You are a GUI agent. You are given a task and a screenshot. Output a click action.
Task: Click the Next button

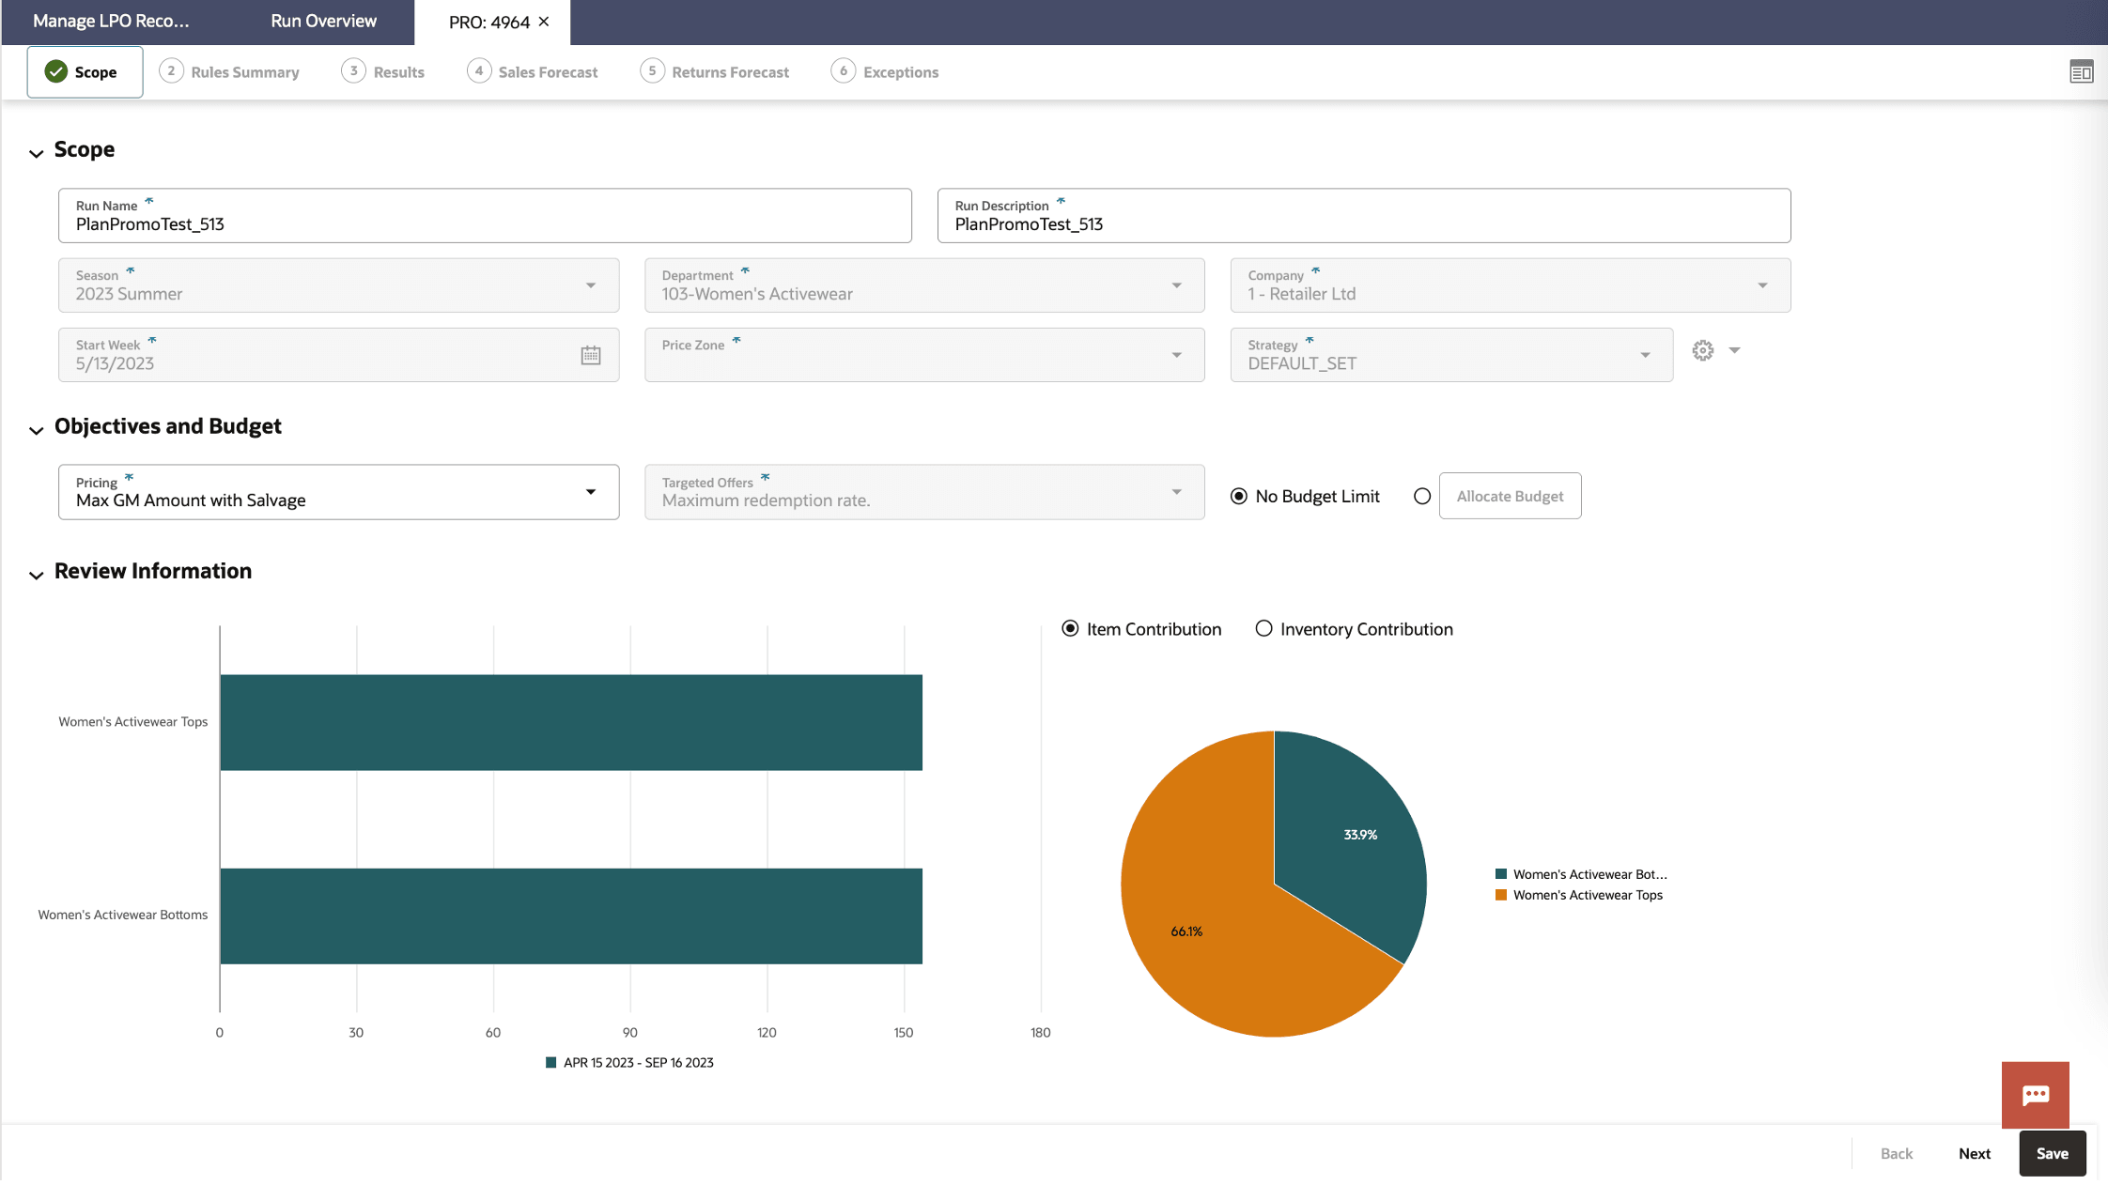1974,1153
